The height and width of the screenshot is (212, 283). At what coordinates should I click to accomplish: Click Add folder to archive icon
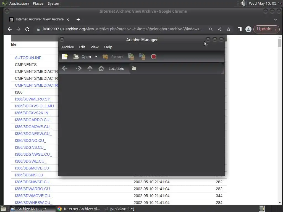click(x=142, y=57)
